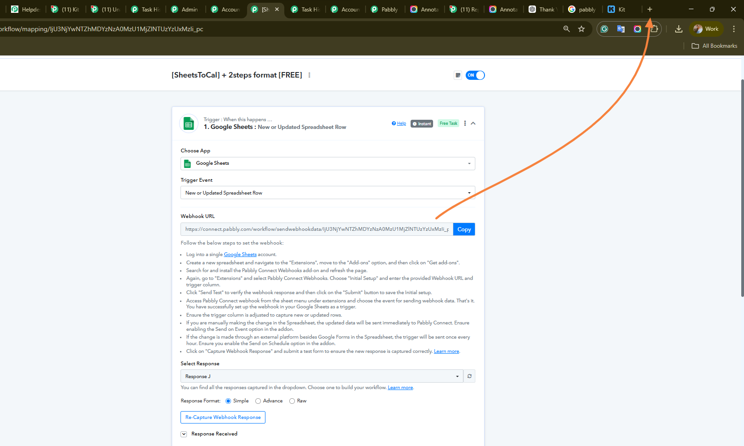Click the bookmark star icon in address bar
This screenshot has height=446, width=744.
[581, 29]
